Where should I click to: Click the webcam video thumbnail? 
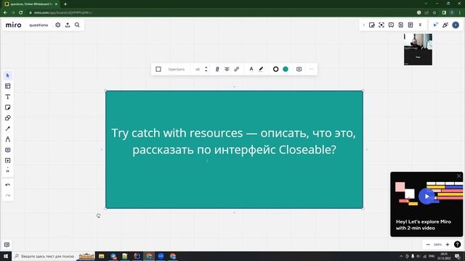(418, 49)
